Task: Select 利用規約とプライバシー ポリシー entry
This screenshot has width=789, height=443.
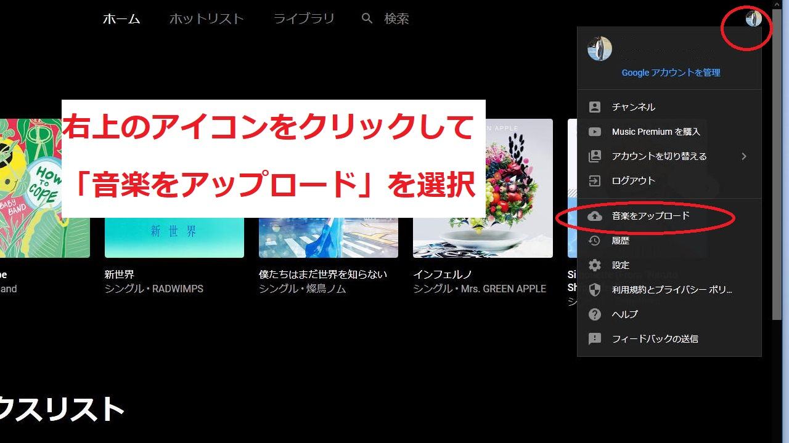Action: pos(669,290)
